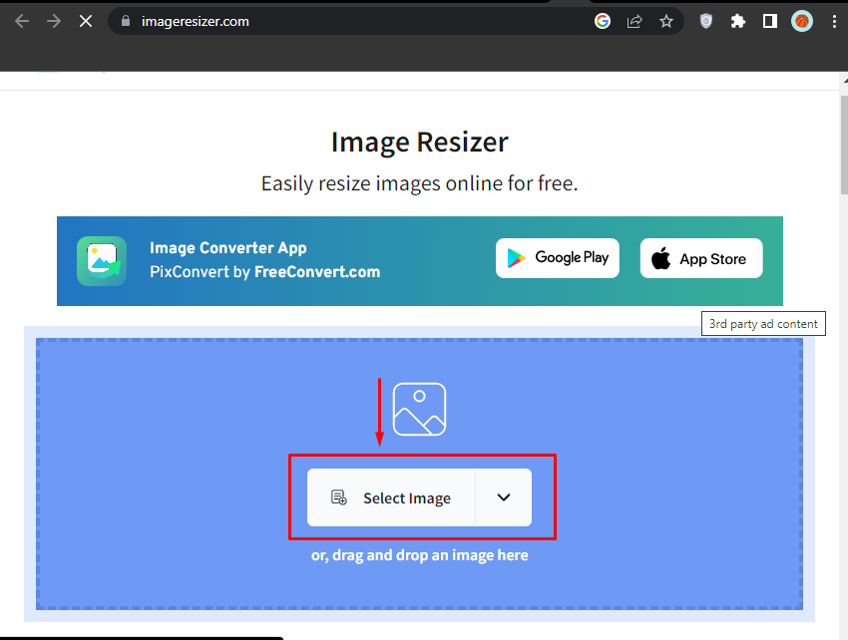
Task: Open the basketball profile avatar
Action: pyautogui.click(x=801, y=21)
